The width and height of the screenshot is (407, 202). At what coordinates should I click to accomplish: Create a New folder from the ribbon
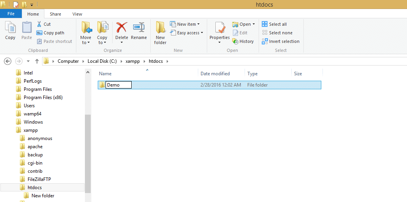point(161,32)
